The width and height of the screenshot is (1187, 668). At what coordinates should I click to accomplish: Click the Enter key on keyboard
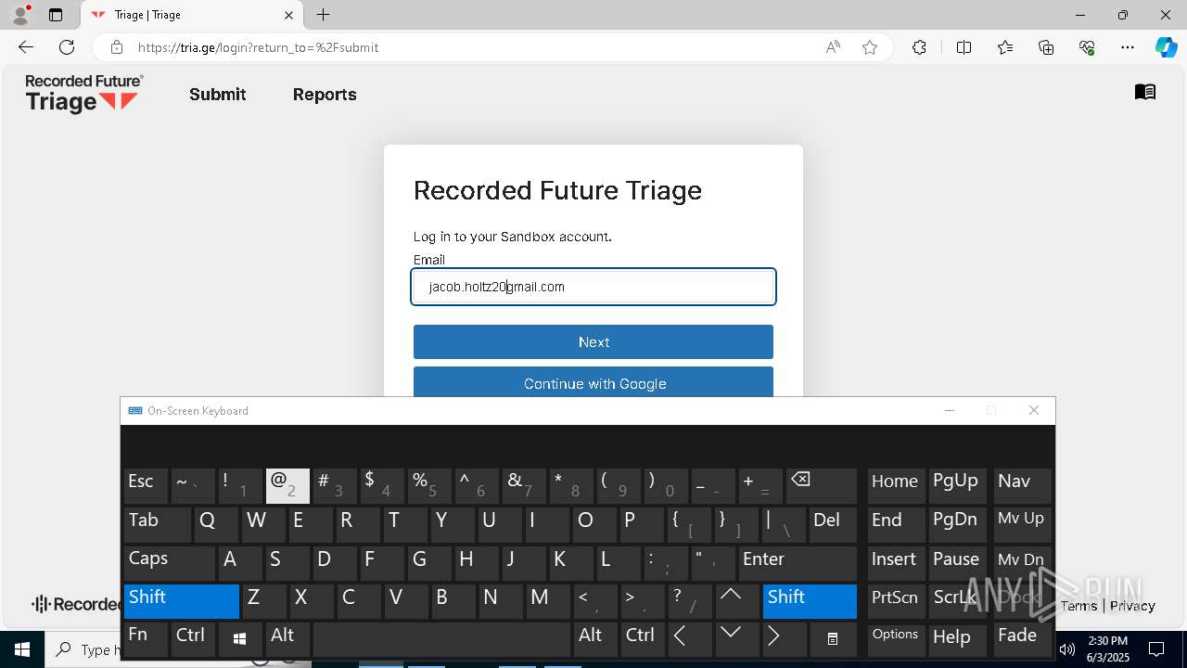click(798, 561)
